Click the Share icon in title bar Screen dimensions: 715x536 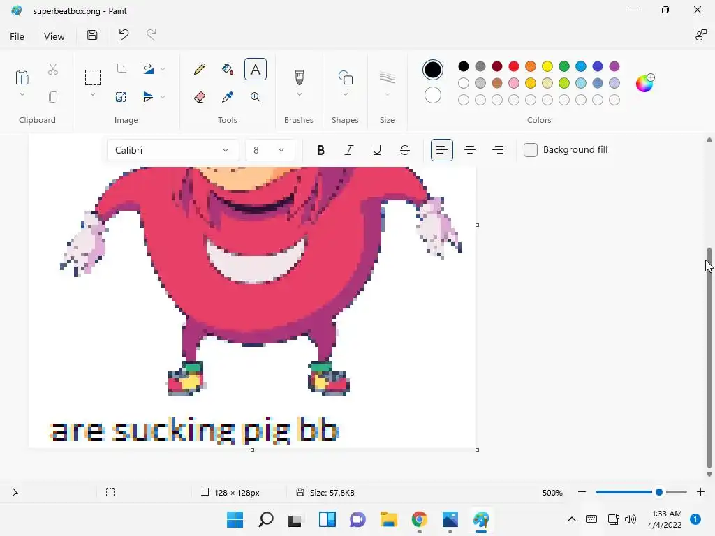click(x=700, y=35)
